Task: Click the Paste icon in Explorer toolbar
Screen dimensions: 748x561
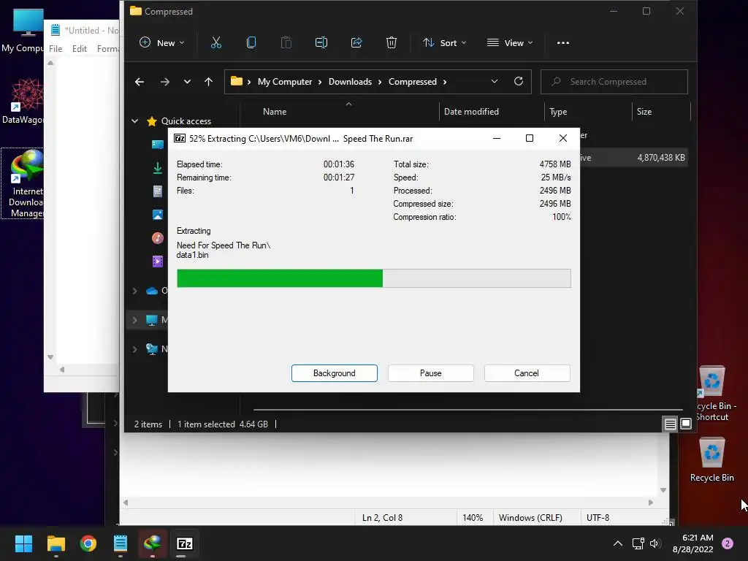Action: click(286, 43)
